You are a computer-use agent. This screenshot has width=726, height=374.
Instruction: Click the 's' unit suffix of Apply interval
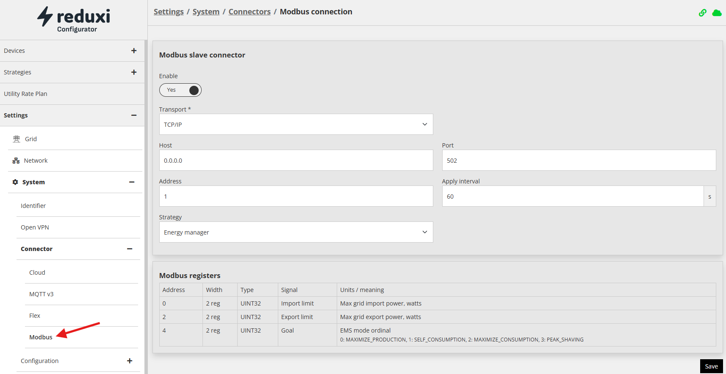[x=710, y=197]
